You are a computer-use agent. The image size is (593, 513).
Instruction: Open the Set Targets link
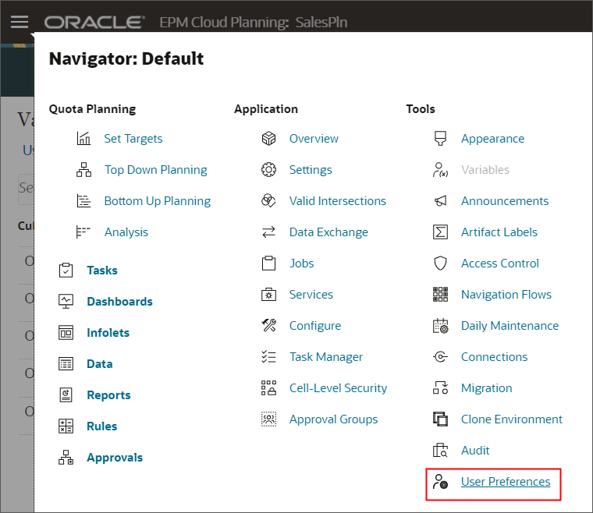[x=133, y=139]
